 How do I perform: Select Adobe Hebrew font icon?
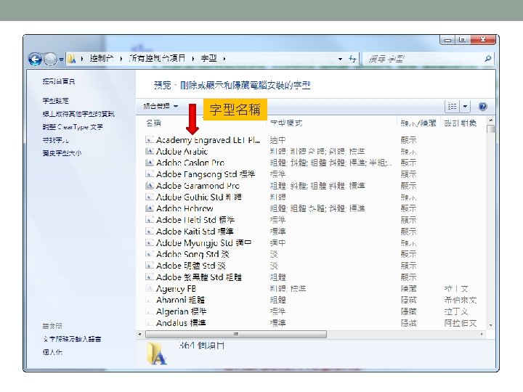point(150,208)
